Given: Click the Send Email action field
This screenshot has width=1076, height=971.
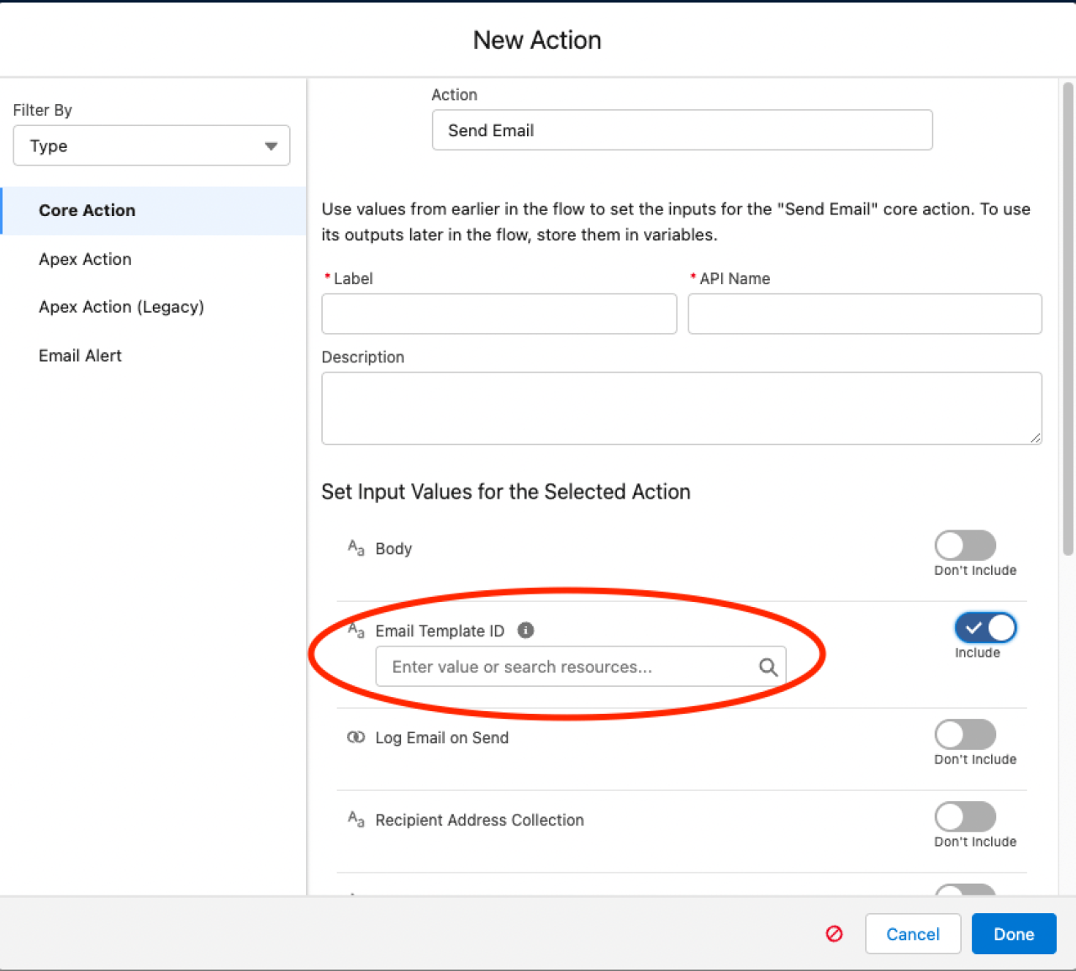Looking at the screenshot, I should [682, 130].
